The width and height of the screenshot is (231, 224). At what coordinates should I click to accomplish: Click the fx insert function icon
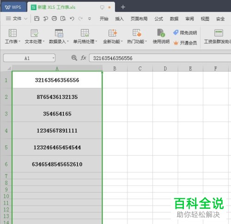click(x=83, y=58)
